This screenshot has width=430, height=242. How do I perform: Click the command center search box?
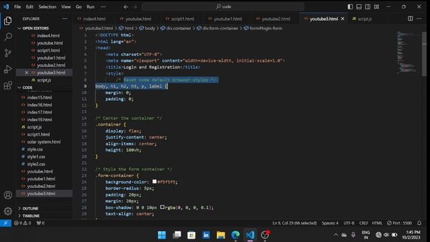[223, 7]
